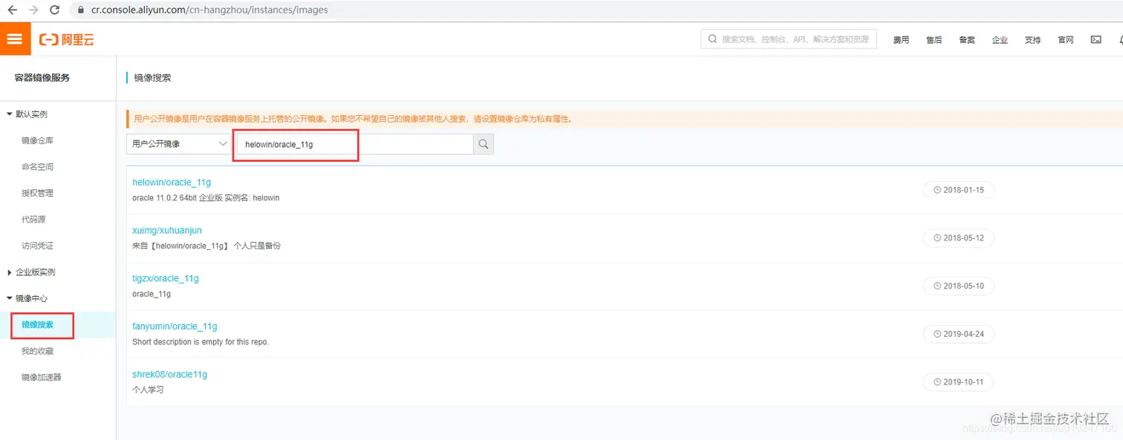Screen dimensions: 1123x440
Task: Open 我的收藏 in sidebar
Action: 37,351
